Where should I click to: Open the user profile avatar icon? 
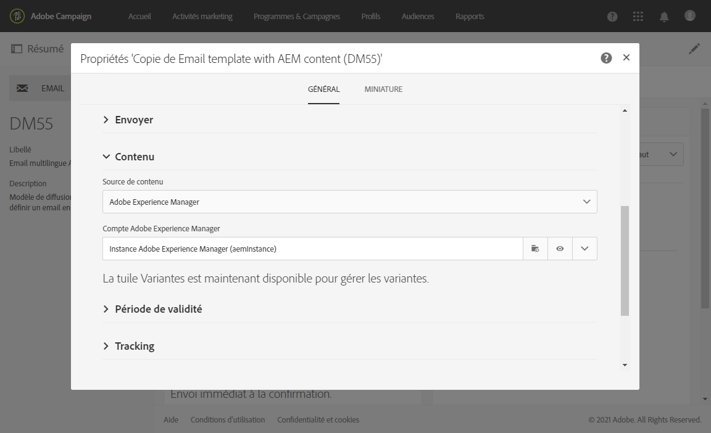coord(689,16)
